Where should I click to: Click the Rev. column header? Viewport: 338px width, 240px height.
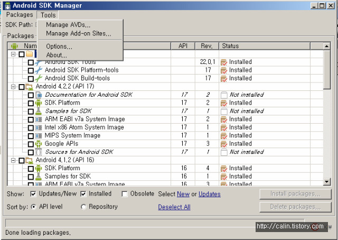(x=206, y=46)
